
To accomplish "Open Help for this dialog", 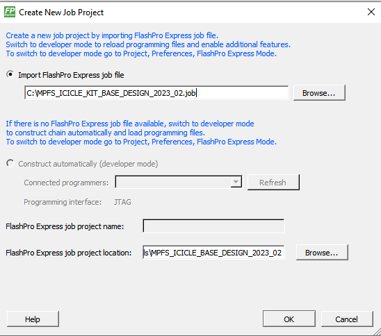I will click(33, 319).
